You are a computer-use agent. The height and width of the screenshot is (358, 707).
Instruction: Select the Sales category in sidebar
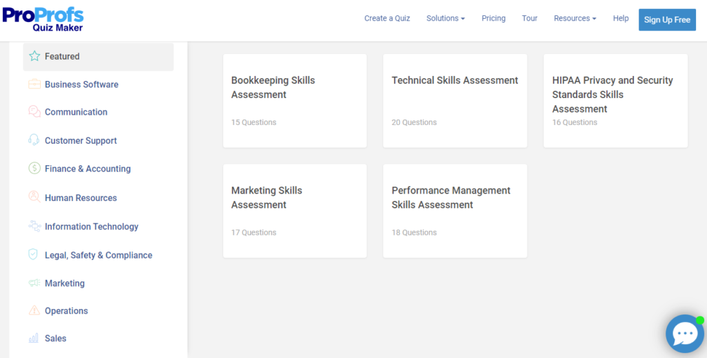55,339
